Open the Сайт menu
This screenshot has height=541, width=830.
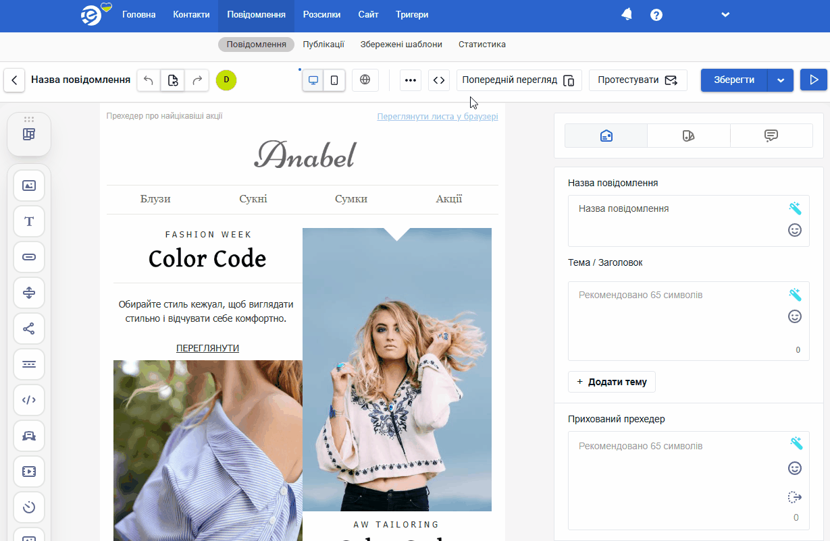[x=368, y=15]
